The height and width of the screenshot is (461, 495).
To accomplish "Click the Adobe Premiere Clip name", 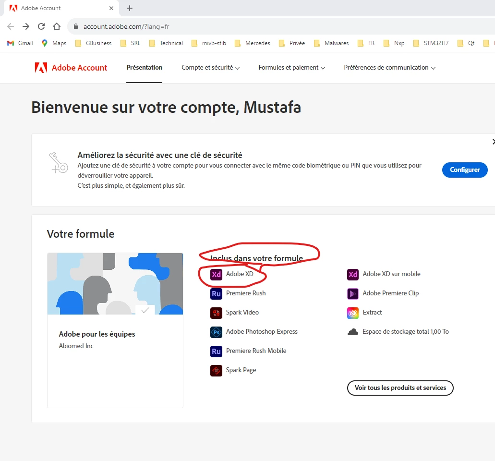I will (x=390, y=293).
